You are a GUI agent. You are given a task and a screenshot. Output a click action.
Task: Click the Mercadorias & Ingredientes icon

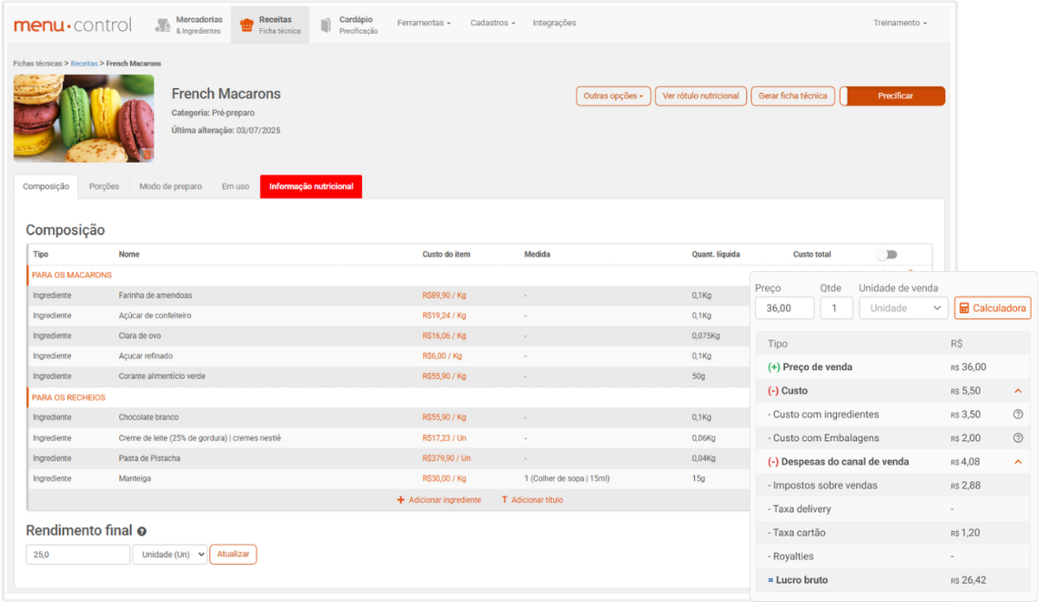[x=163, y=25]
